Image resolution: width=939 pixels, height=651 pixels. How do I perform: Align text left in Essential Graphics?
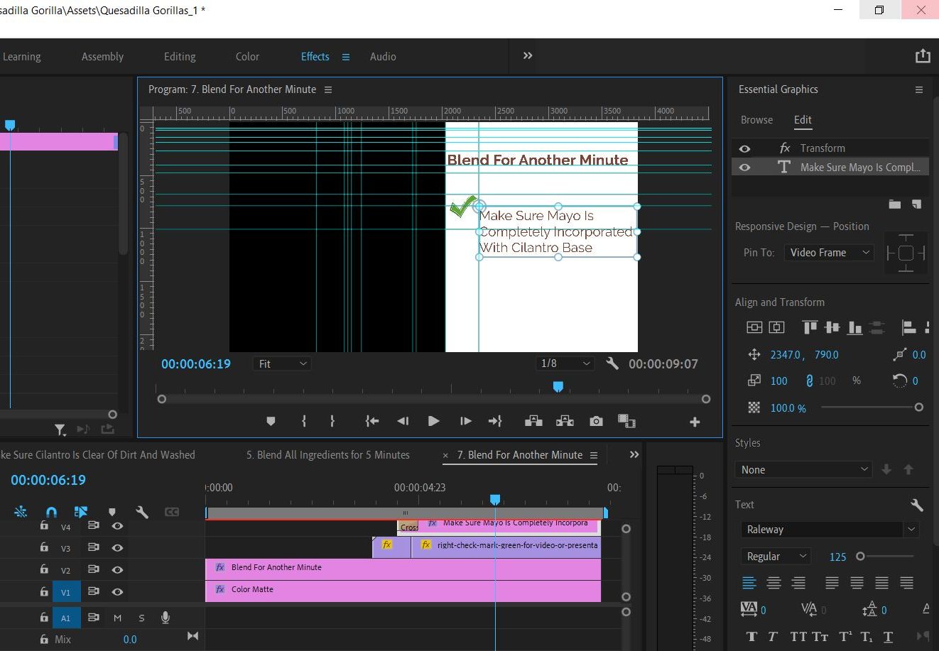click(x=749, y=583)
